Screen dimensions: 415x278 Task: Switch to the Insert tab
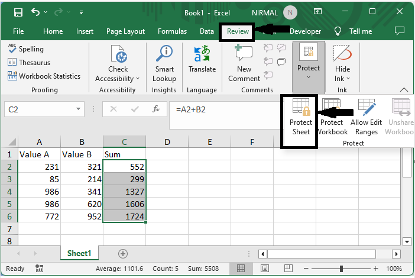[85, 31]
